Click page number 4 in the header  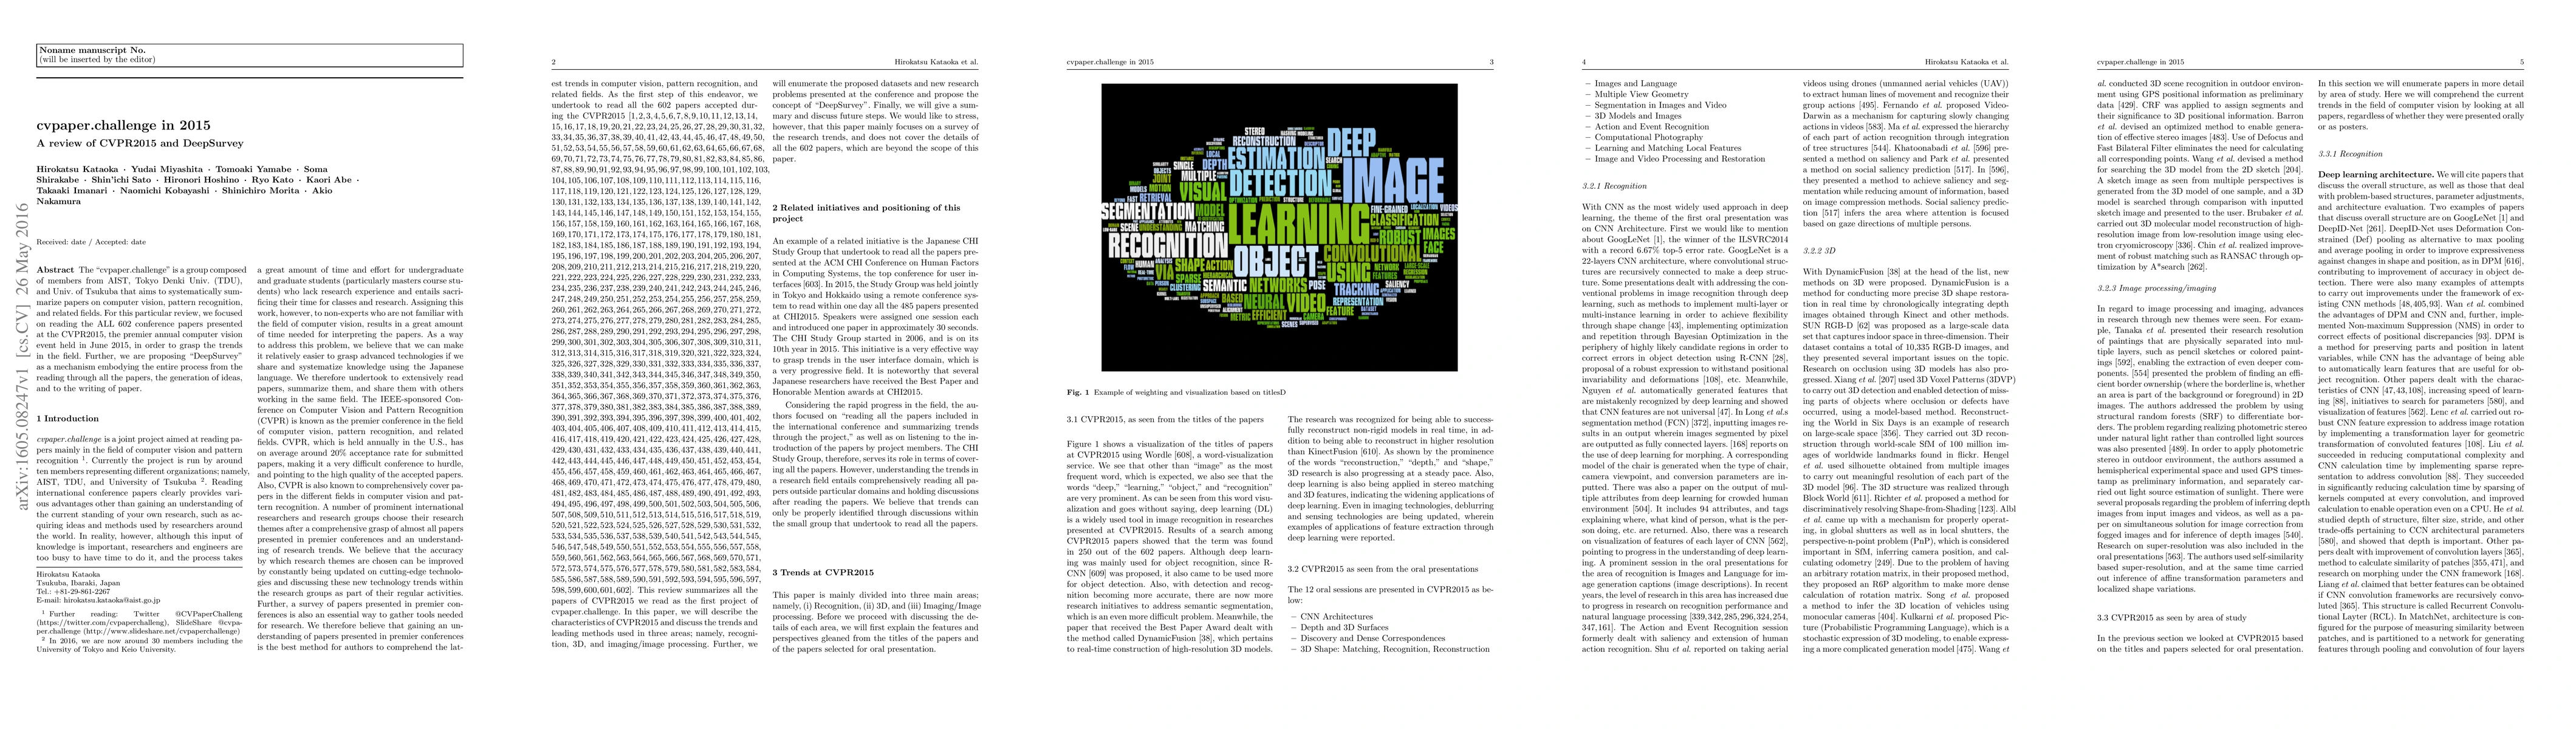click(x=1583, y=62)
